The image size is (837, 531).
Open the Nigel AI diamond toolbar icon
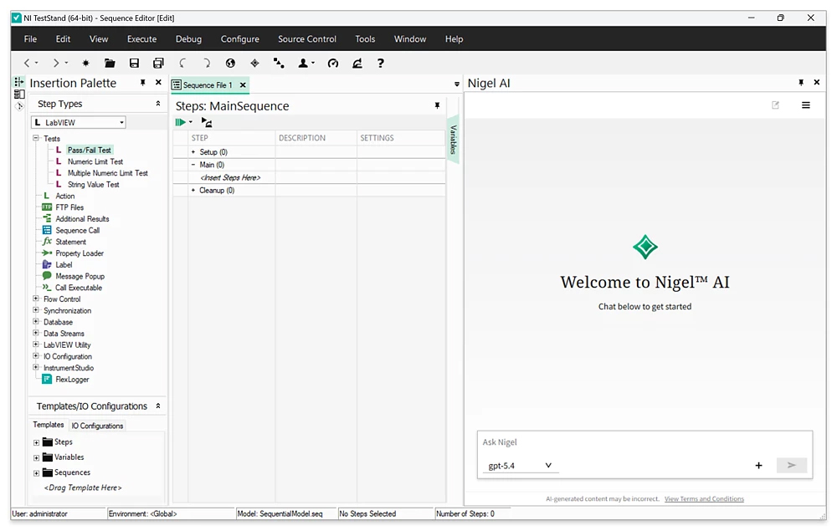(254, 63)
